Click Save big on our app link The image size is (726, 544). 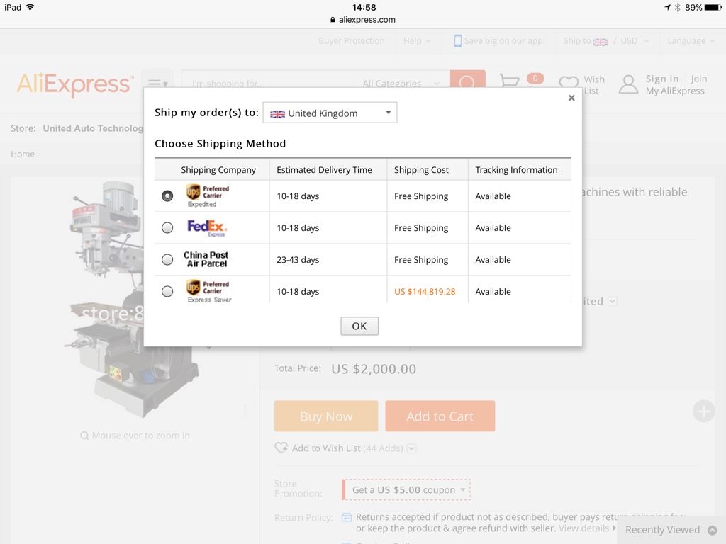point(504,40)
